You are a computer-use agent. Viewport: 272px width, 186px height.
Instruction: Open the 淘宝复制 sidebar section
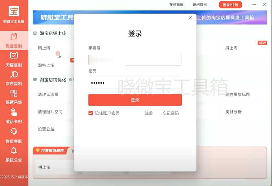click(14, 40)
